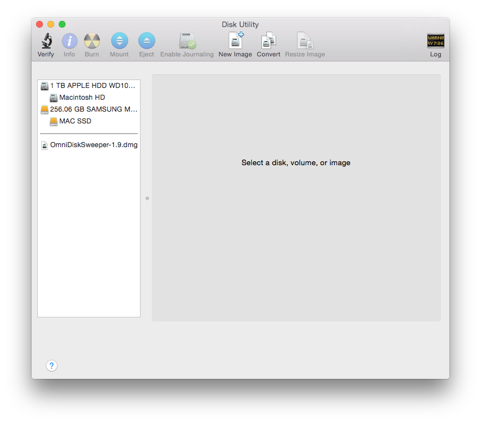
Task: Click the Eject toolbar icon
Action: pos(146,41)
